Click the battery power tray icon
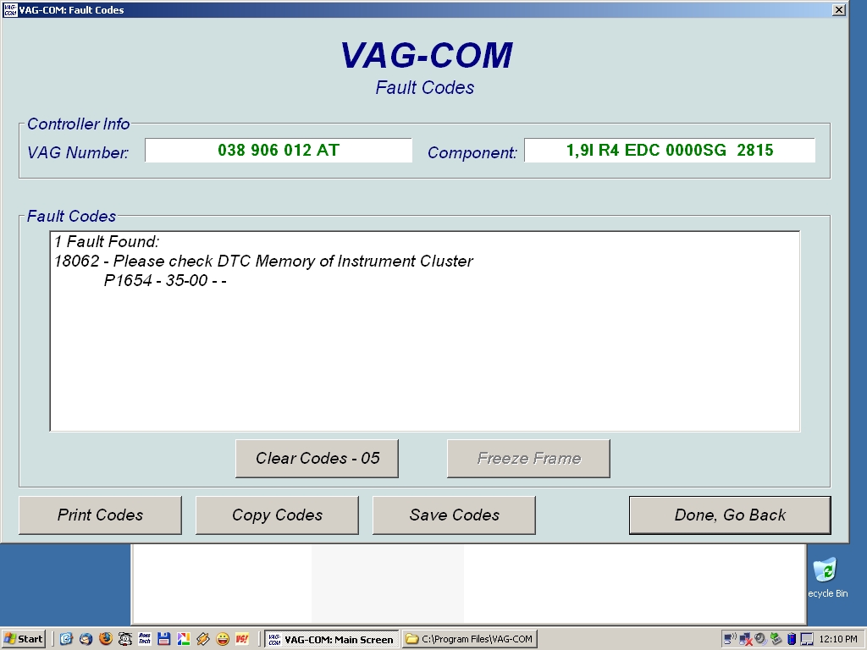This screenshot has height=650, width=867. click(x=792, y=639)
